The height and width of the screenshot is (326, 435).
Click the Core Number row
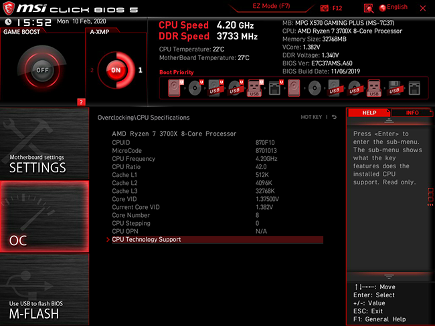[x=217, y=215]
